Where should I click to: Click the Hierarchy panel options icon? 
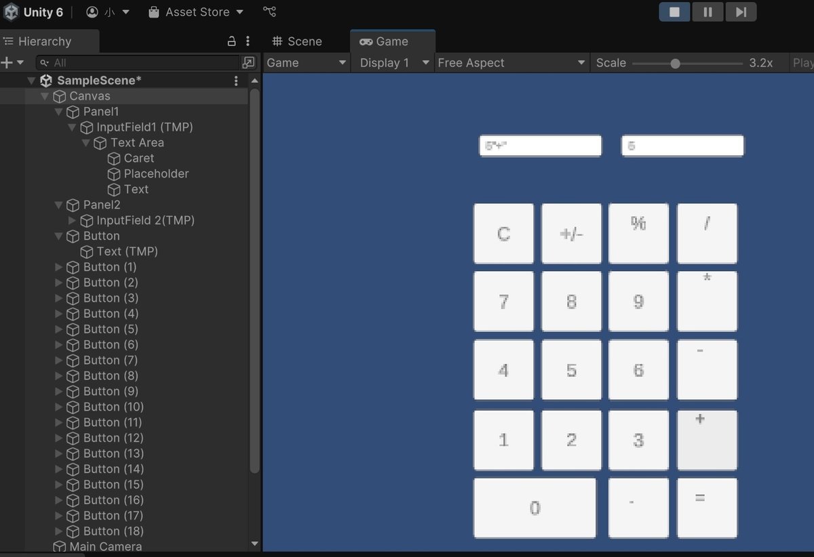pyautogui.click(x=248, y=41)
